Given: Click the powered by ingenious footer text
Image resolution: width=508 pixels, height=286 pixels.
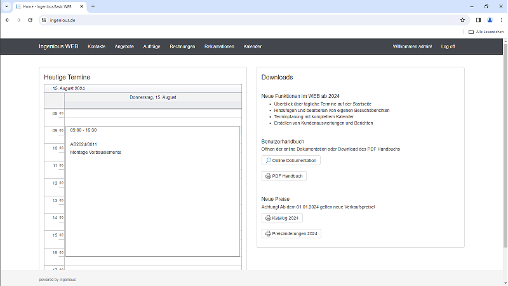Looking at the screenshot, I should [57, 280].
